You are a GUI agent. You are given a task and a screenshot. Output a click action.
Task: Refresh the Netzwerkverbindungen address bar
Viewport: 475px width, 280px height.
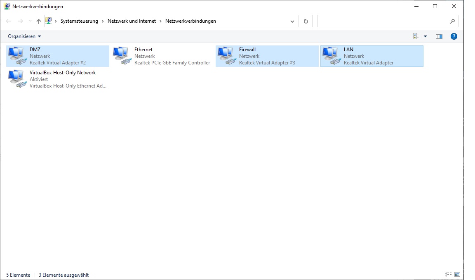coord(306,21)
